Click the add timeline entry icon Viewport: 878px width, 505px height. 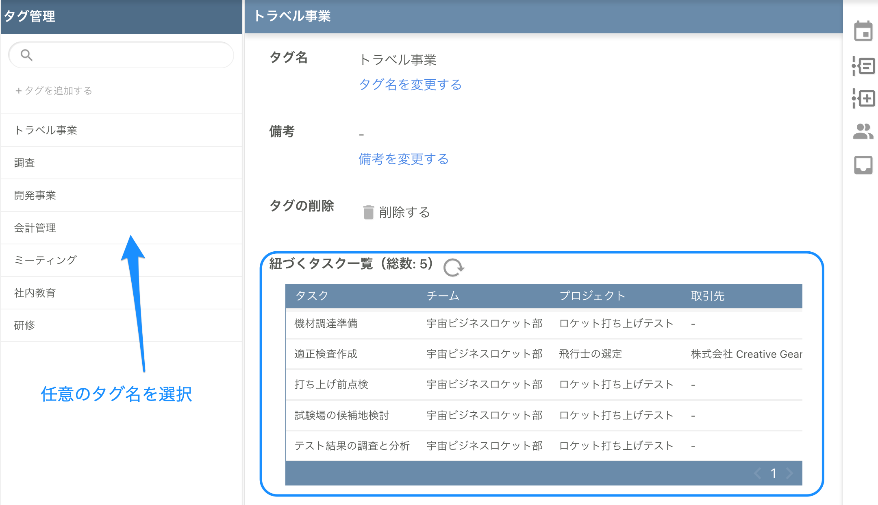tap(864, 98)
